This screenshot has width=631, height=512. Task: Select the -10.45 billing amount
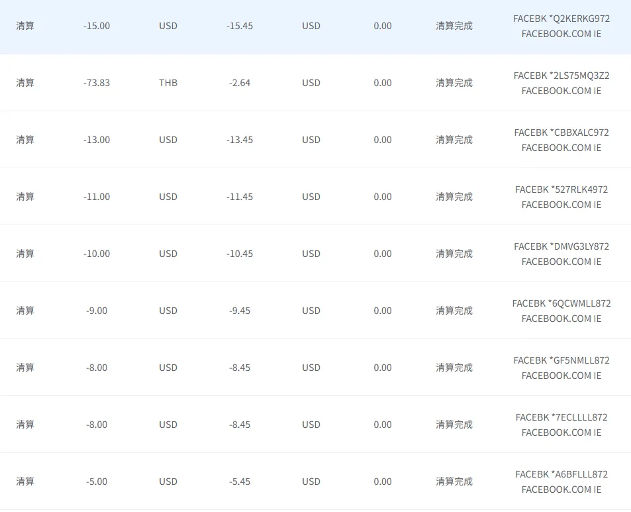[x=240, y=254]
